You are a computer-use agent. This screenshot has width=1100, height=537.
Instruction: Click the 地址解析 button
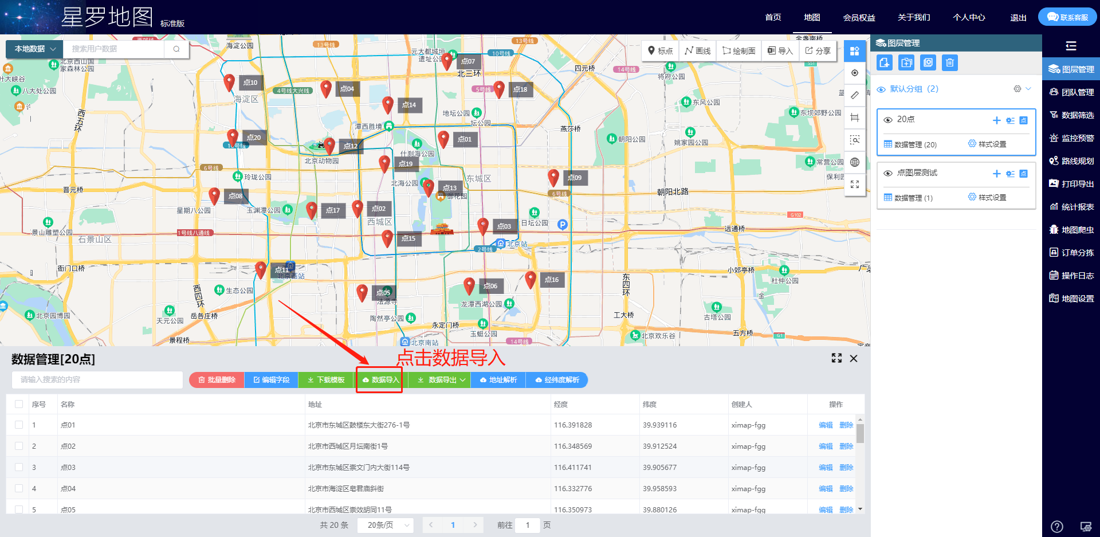click(x=498, y=380)
